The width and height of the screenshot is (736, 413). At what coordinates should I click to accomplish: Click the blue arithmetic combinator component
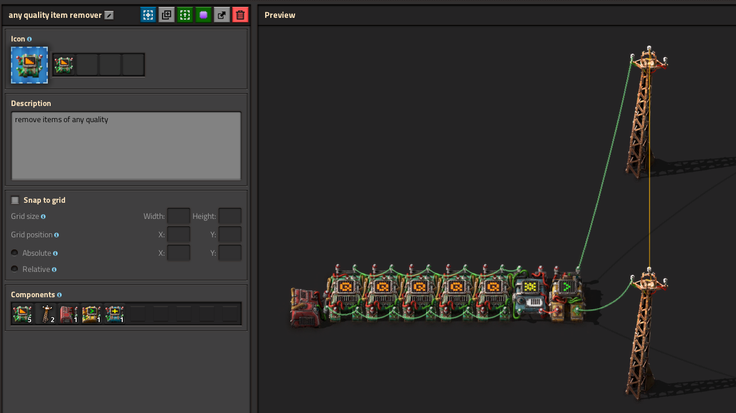pos(115,314)
